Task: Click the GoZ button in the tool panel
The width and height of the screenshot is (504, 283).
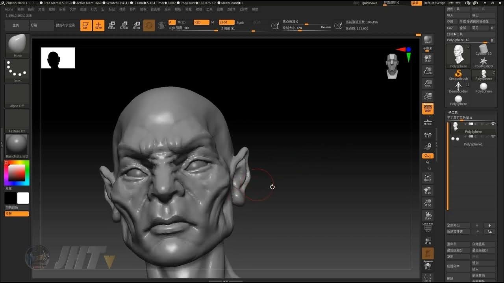Action: coord(450,28)
